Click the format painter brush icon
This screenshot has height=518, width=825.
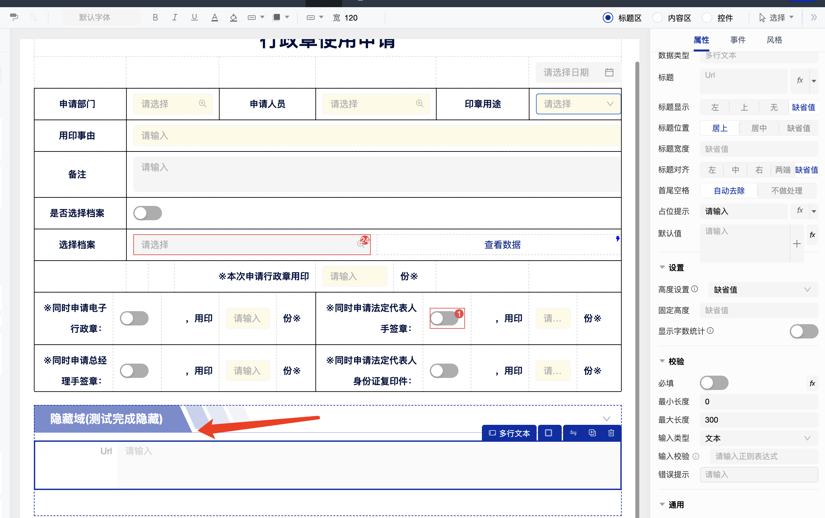pos(14,17)
